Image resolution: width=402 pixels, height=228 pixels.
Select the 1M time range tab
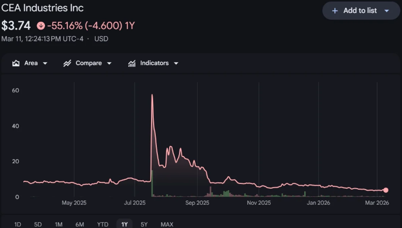[x=58, y=224]
